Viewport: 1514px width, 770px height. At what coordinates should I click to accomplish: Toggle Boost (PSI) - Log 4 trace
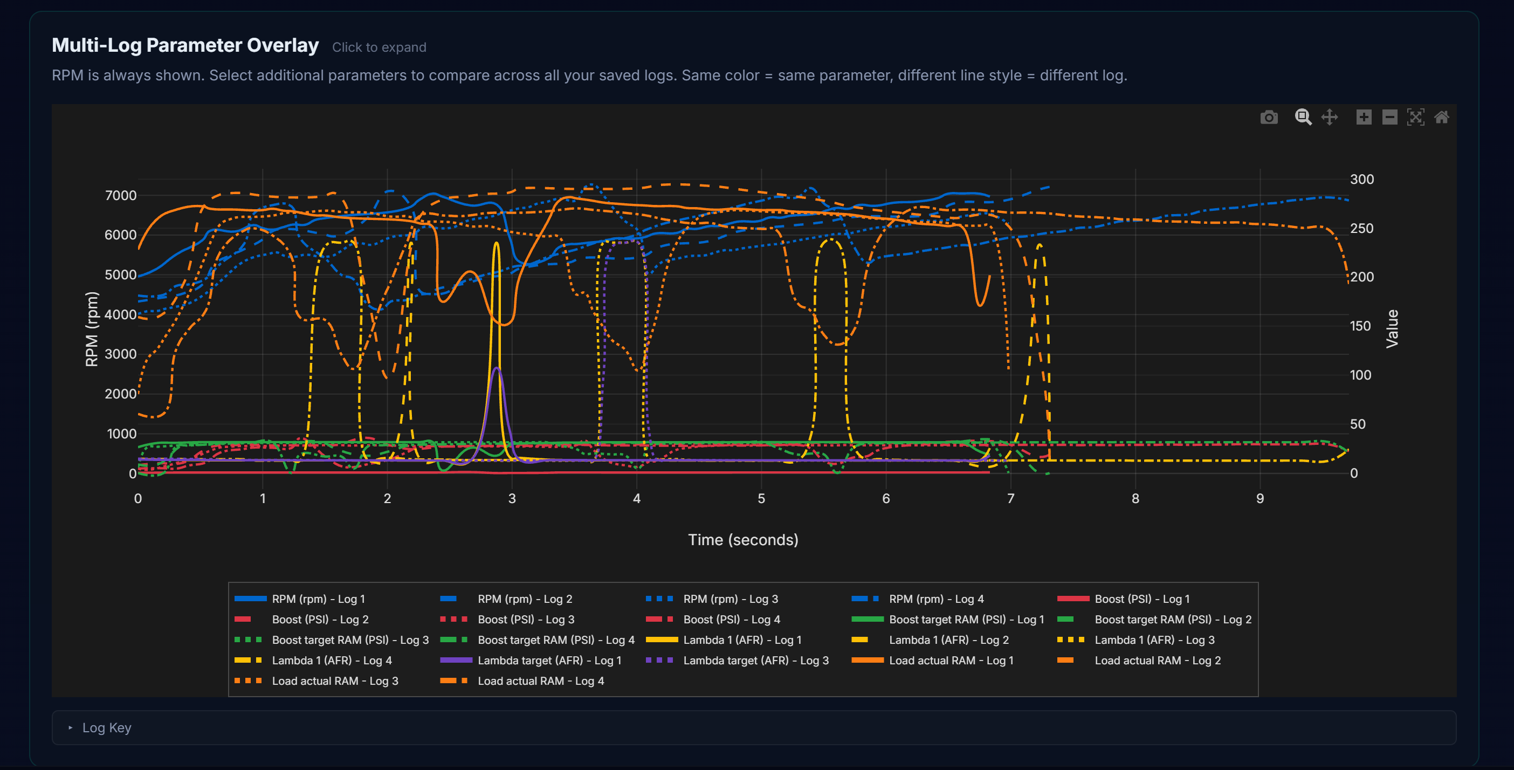point(713,620)
